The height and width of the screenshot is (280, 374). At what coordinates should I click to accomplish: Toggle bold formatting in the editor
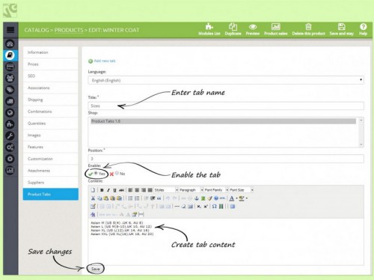[x=102, y=190]
